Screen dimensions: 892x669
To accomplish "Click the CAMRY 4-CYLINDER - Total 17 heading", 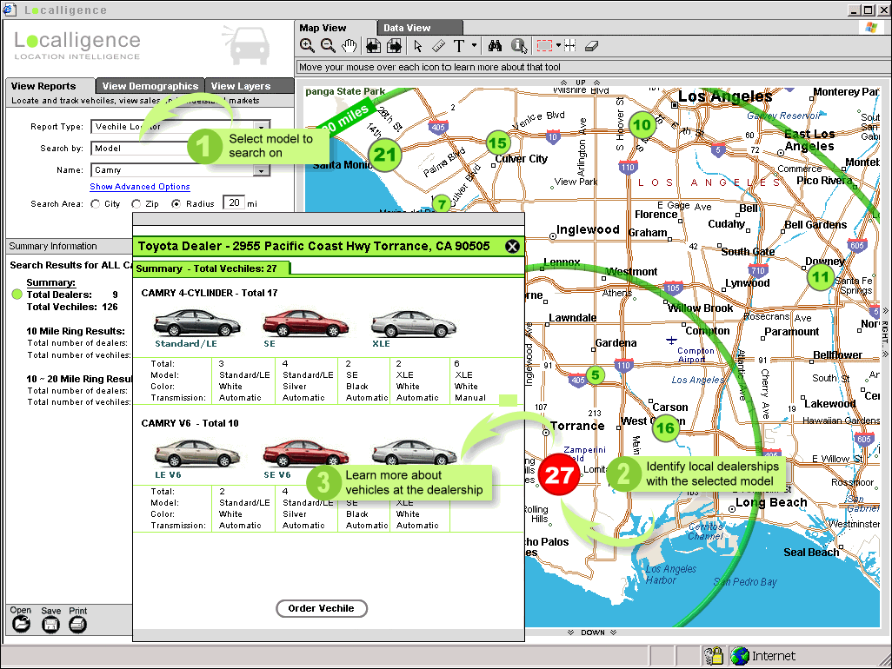I will coord(210,293).
